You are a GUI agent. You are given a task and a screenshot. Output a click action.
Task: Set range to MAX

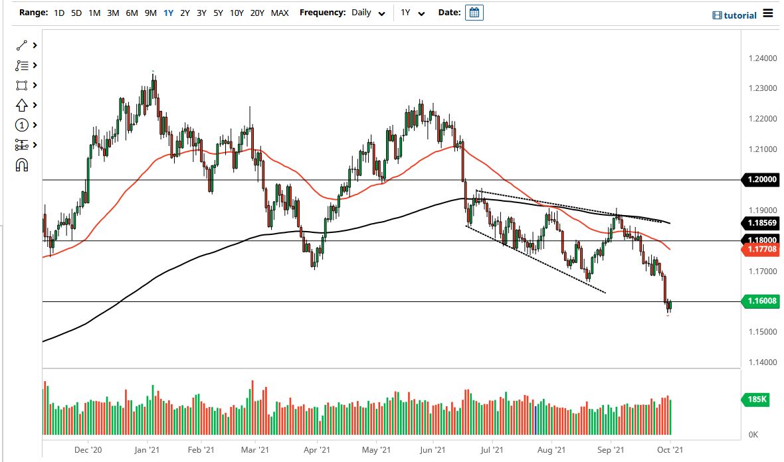tap(280, 13)
